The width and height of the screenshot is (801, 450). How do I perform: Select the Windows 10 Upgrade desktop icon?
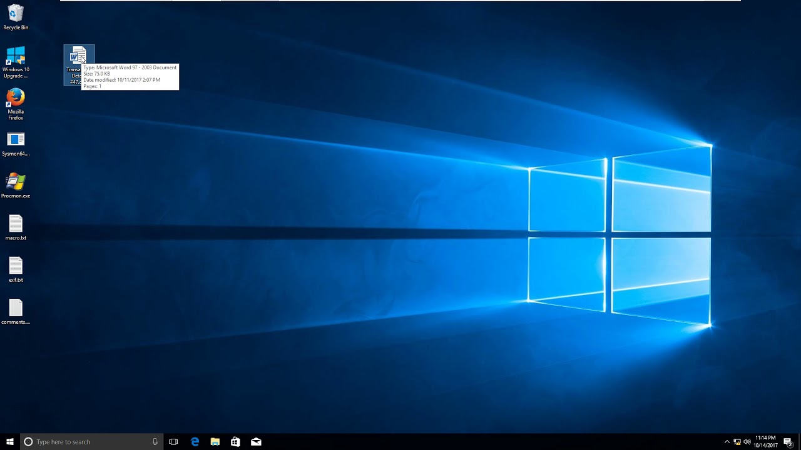pos(16,62)
